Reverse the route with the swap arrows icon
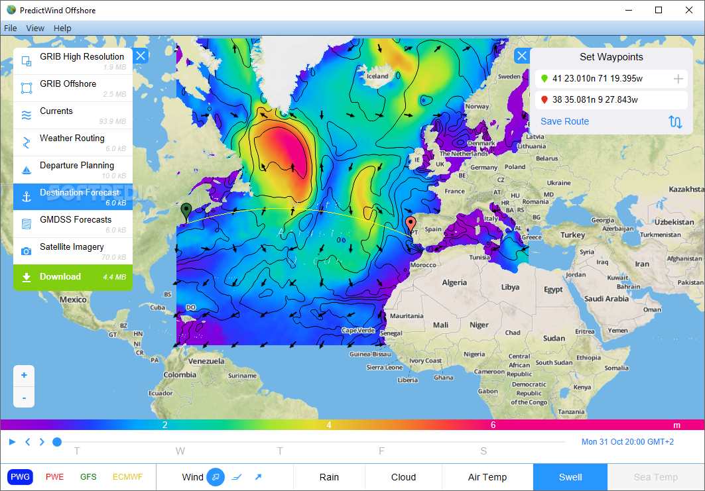Screen dimensions: 705x491 coord(675,121)
